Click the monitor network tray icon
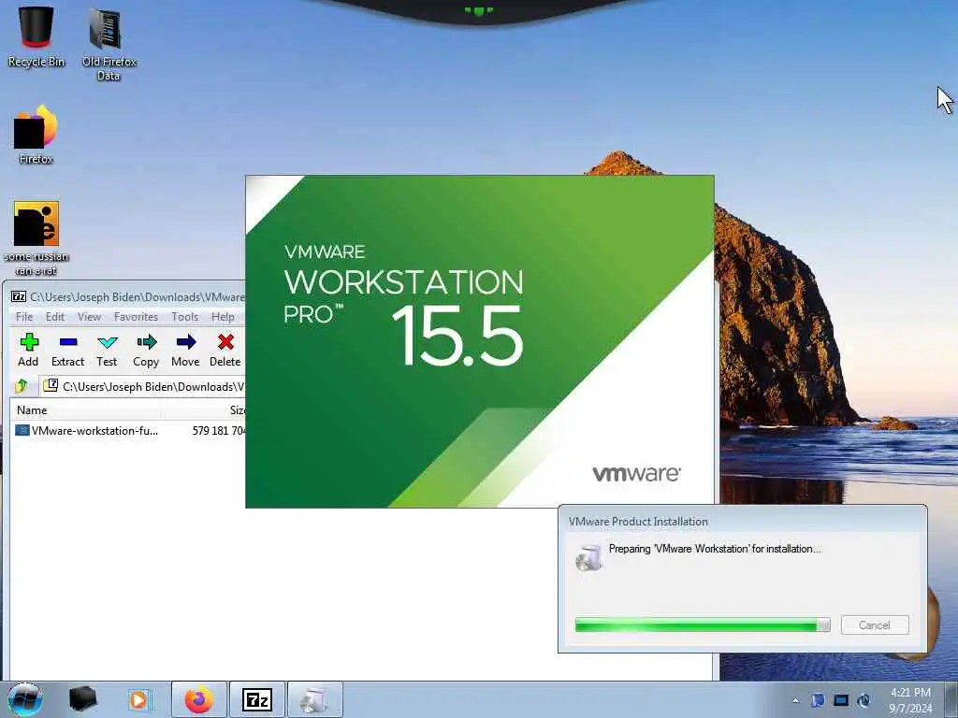Image resolution: width=958 pixels, height=718 pixels. click(841, 700)
